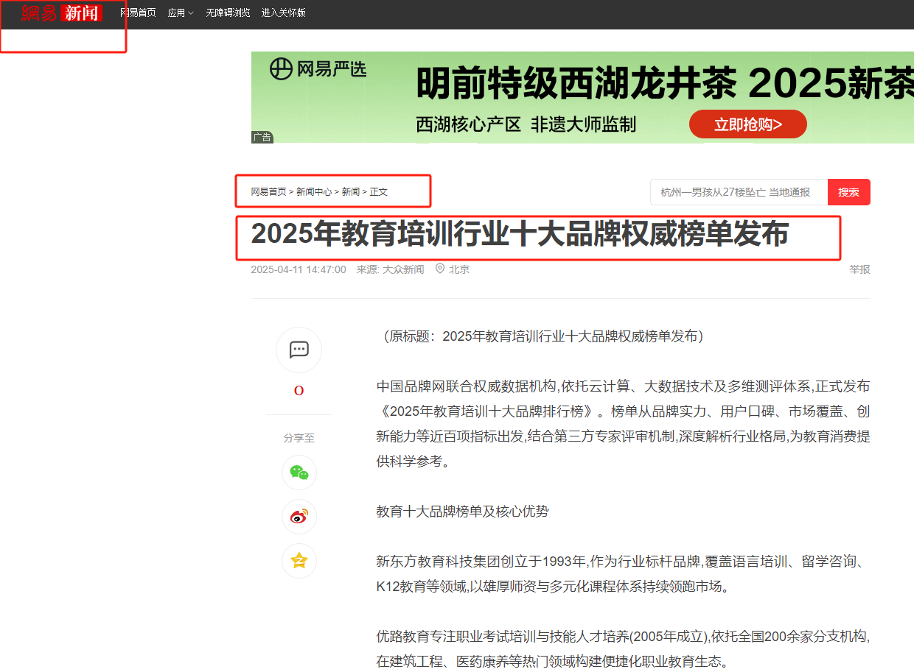Click the NetEase News logo
Viewport: 914px width, 672px height.
(61, 13)
